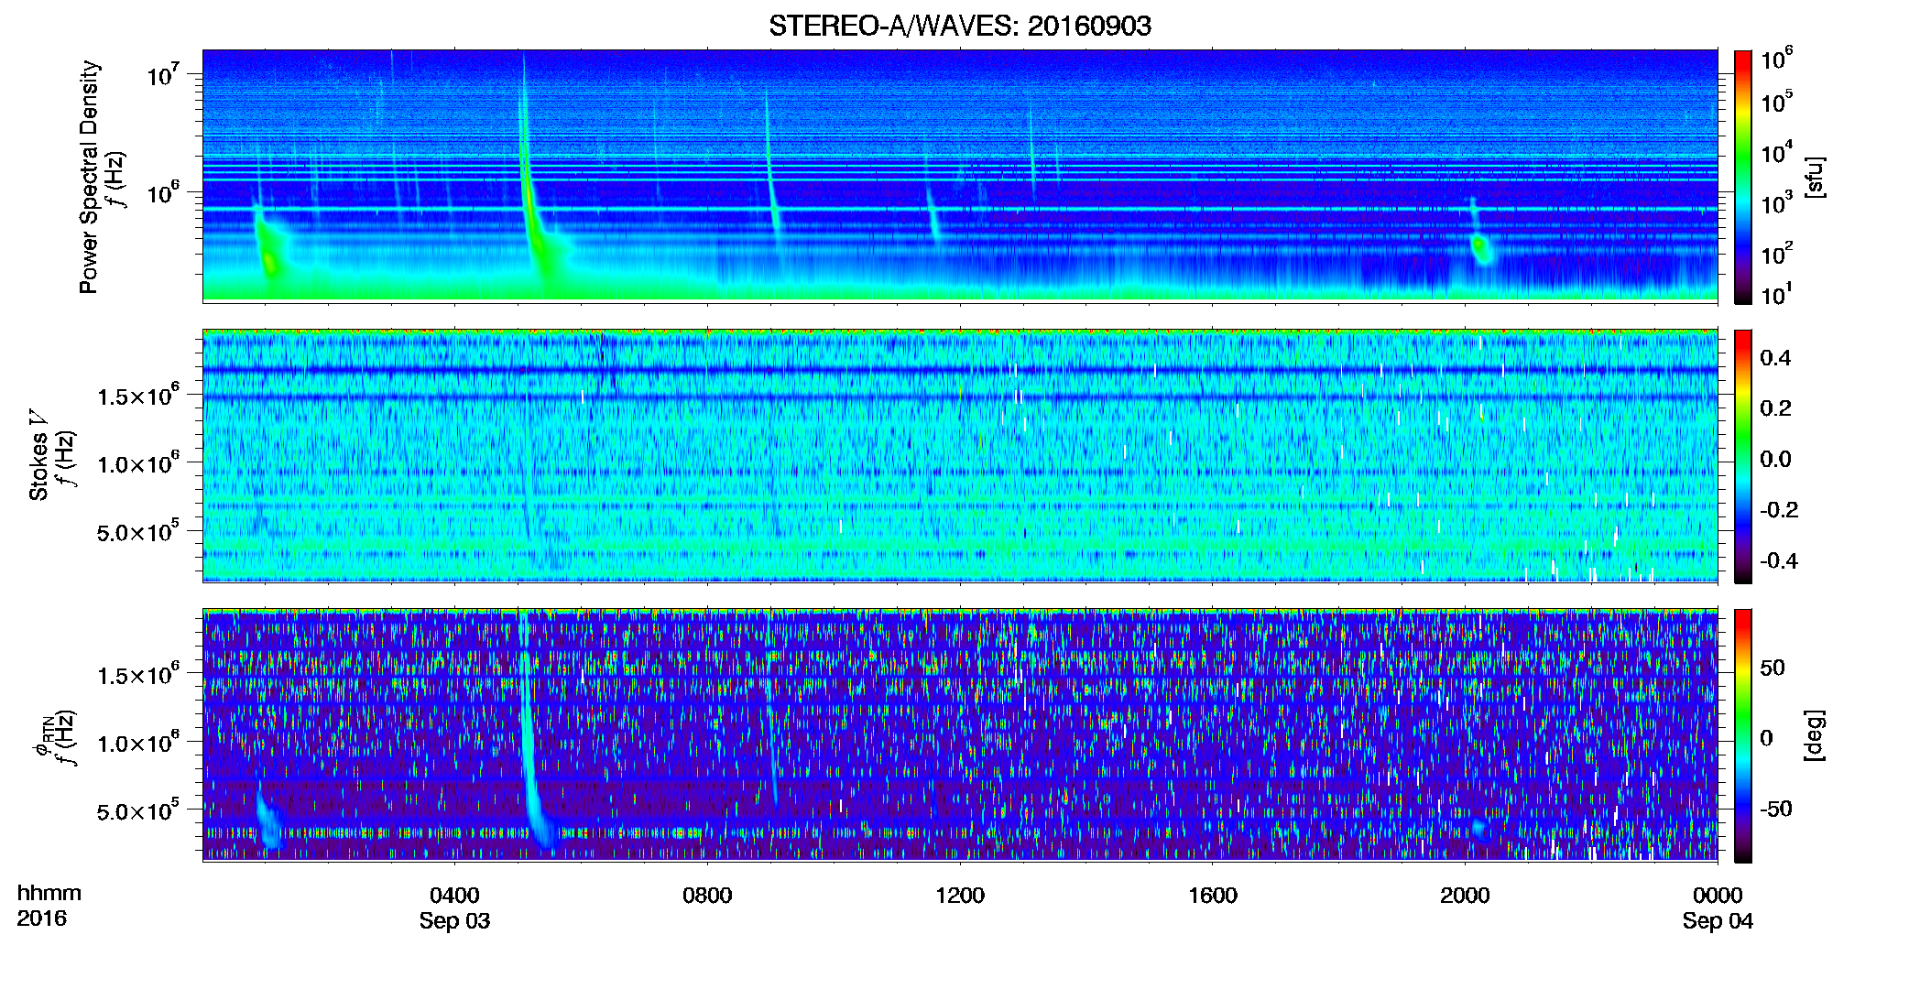Image resolution: width=1920 pixels, height=989 pixels.
Task: Click the -50 value on the degrees color bar
Action: (x=1776, y=809)
